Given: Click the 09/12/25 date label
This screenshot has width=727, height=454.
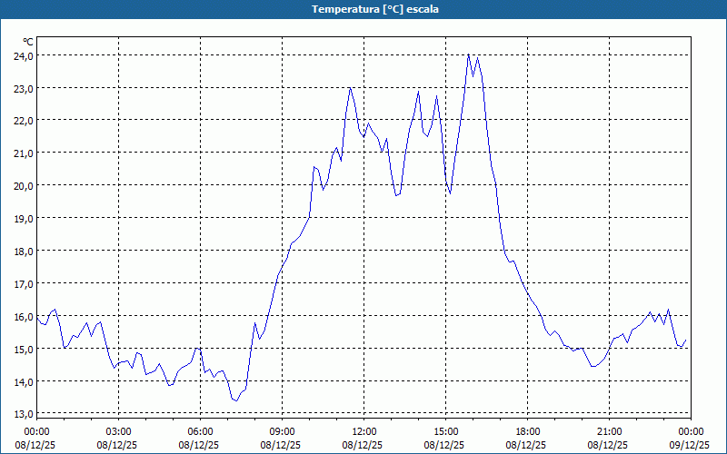Looking at the screenshot, I should (691, 446).
